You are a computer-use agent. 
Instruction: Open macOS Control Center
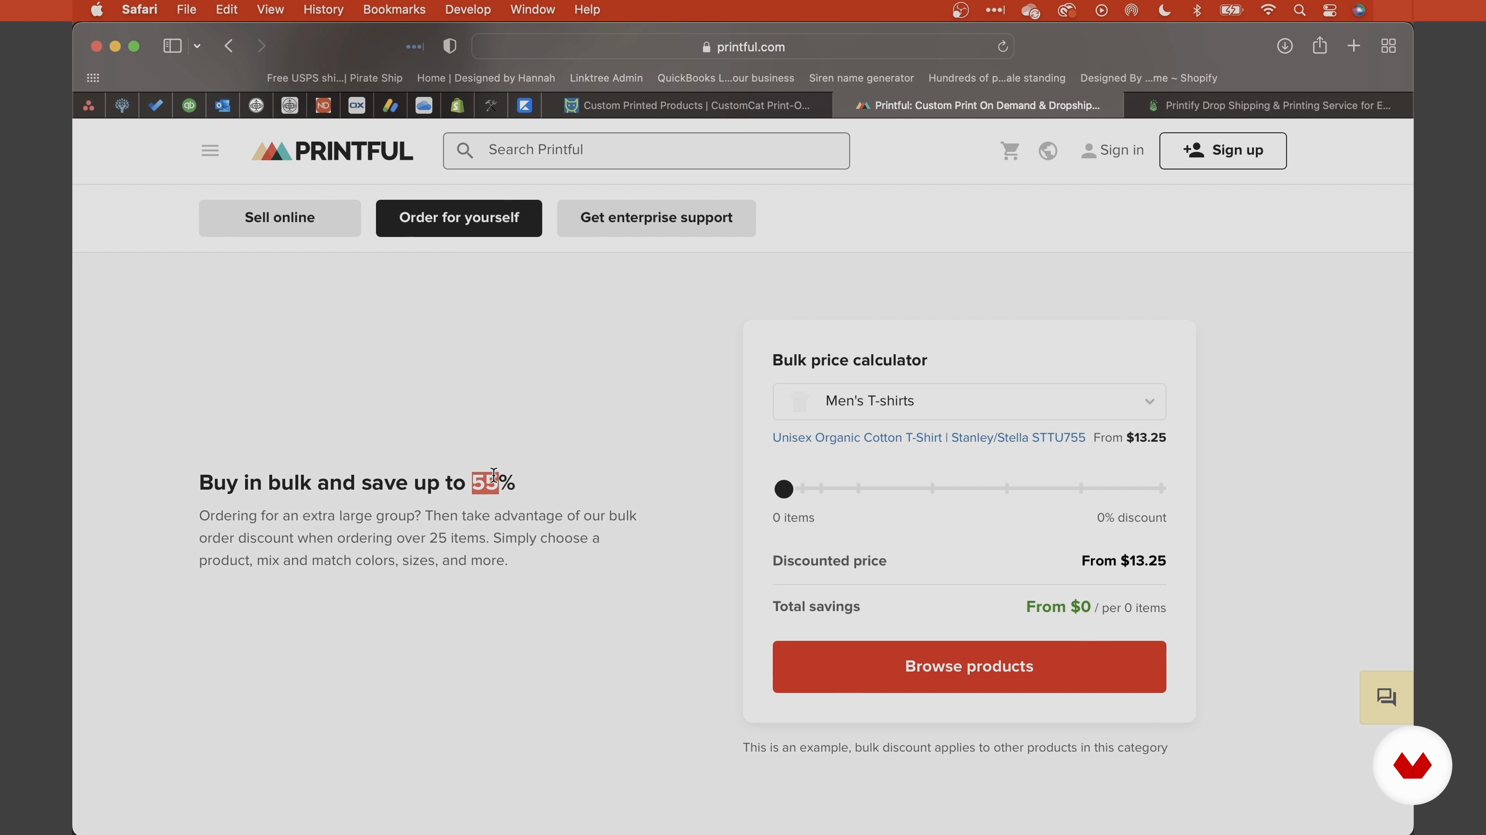coord(1330,10)
